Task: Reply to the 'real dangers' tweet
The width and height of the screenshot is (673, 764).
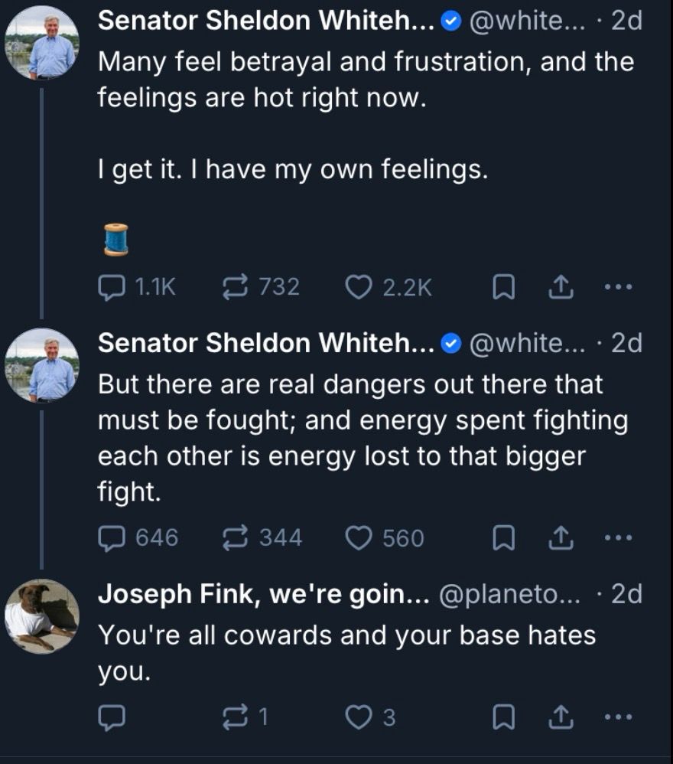Action: pos(112,538)
